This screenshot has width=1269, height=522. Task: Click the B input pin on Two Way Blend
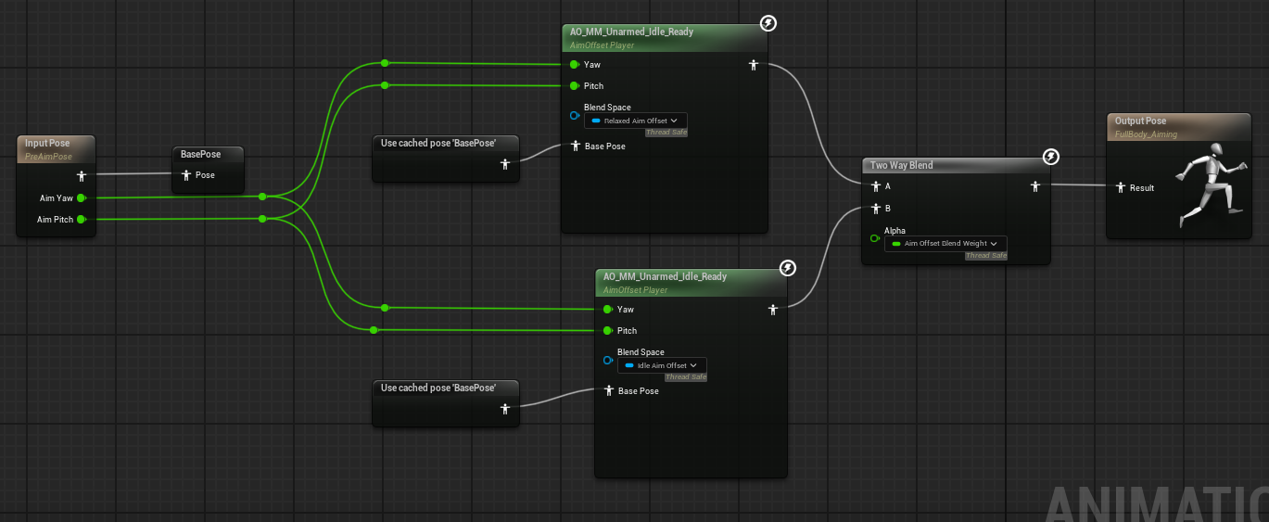pyautogui.click(x=875, y=208)
